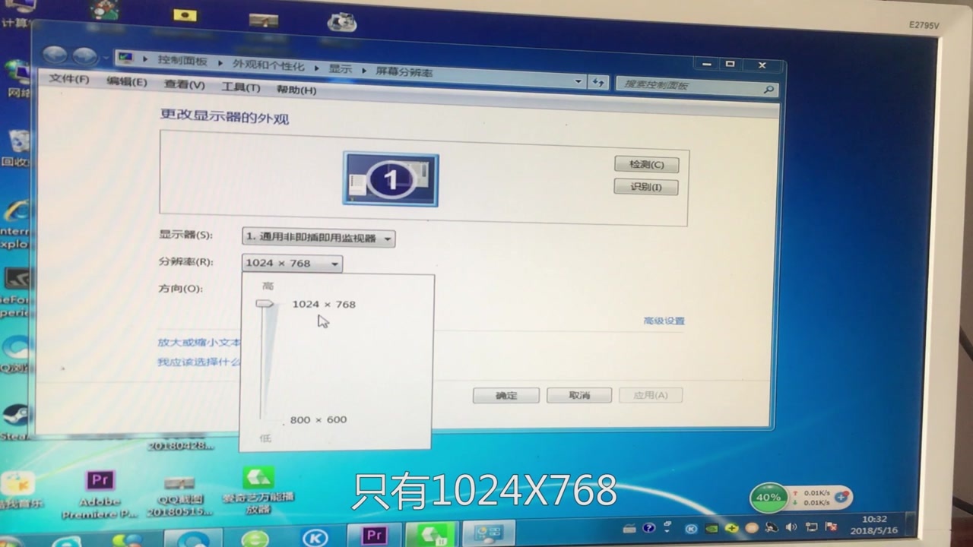The width and height of the screenshot is (973, 547).
Task: Open the Steam desktop shortcut
Action: [x=14, y=422]
